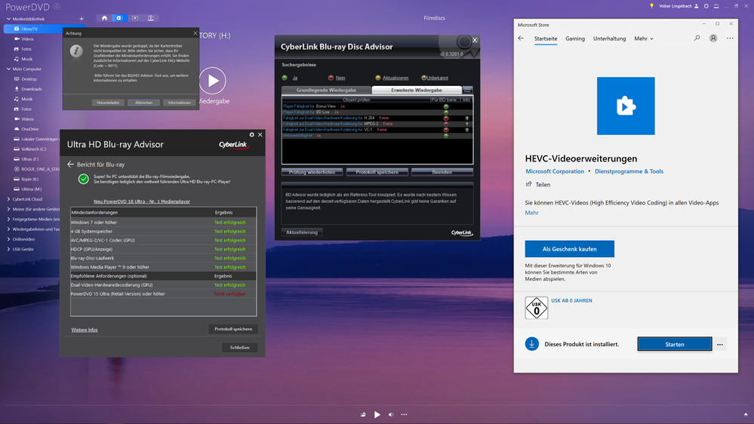The width and height of the screenshot is (754, 424).
Task: Click Prüfung wiederholen in Blu-ray Disc Advisor
Action: tap(312, 172)
